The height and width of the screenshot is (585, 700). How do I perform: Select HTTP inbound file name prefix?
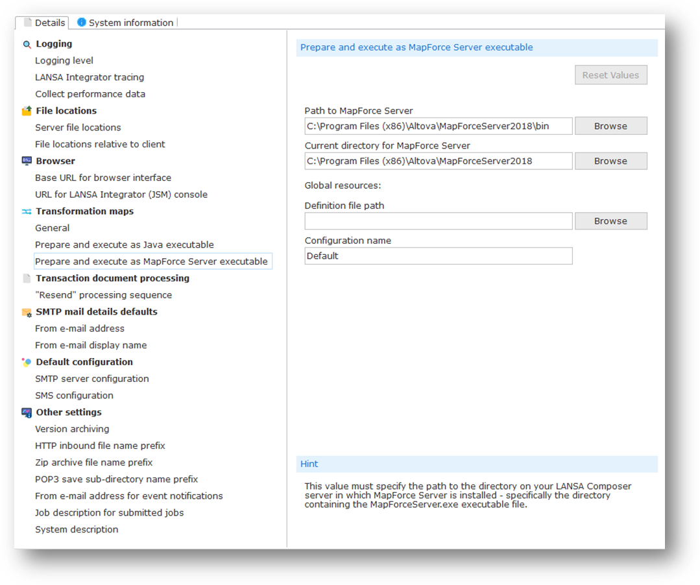100,446
